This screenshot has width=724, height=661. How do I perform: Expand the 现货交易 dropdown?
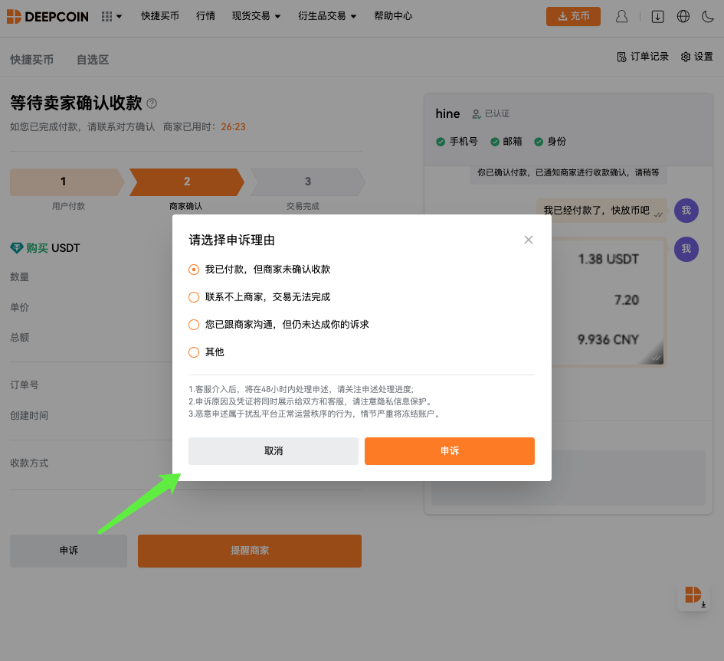click(256, 15)
